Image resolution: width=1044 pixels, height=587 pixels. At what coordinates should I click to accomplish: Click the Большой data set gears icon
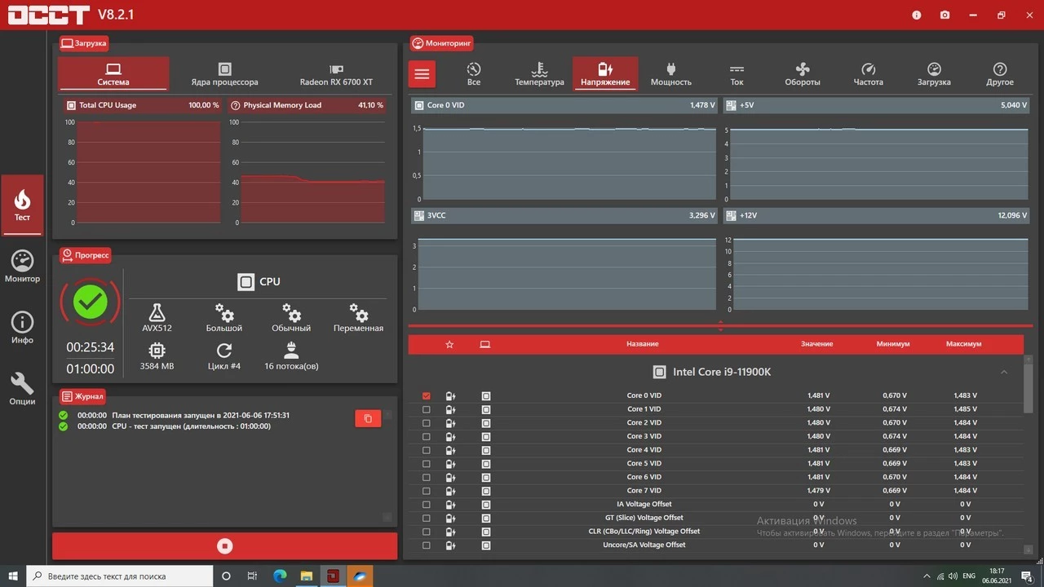tap(224, 312)
